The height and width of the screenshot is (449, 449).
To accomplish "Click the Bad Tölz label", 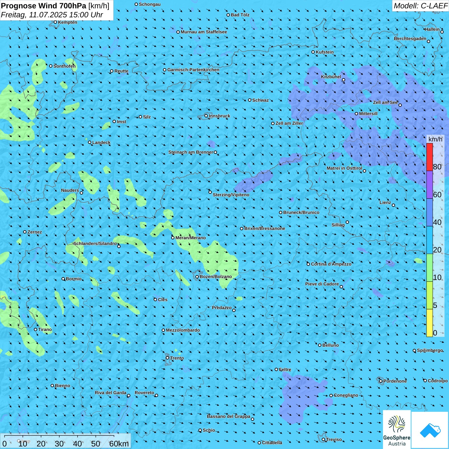I will [x=240, y=15].
